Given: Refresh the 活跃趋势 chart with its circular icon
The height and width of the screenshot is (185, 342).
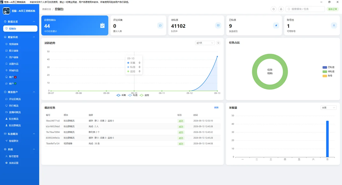Looking at the screenshot, I should (x=218, y=43).
